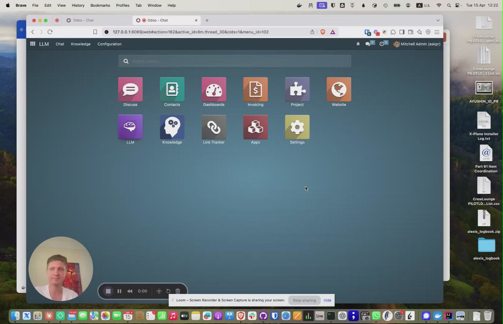Click the browser forward arrow
This screenshot has height=324, width=503.
pos(41,31)
